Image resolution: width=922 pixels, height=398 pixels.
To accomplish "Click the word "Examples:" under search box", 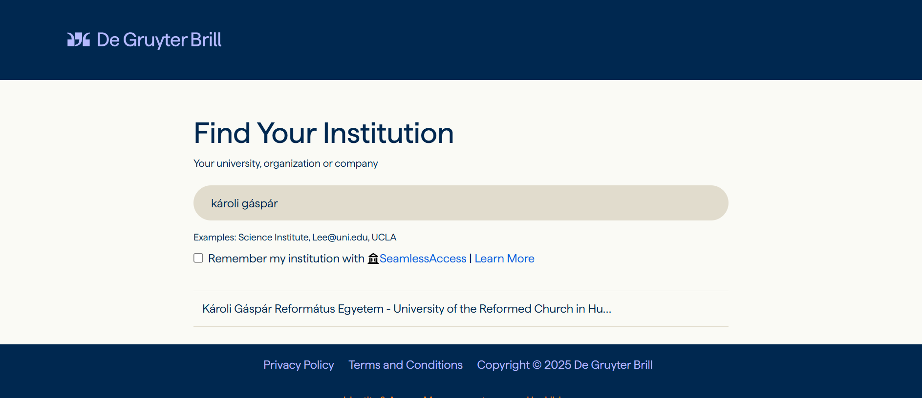I will 215,238.
